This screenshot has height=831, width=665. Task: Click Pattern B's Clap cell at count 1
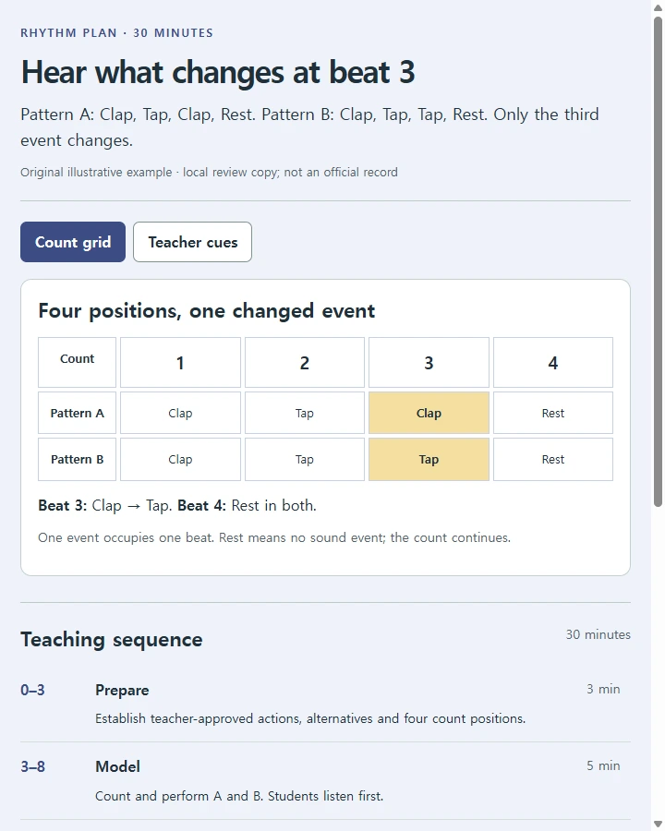tap(180, 460)
